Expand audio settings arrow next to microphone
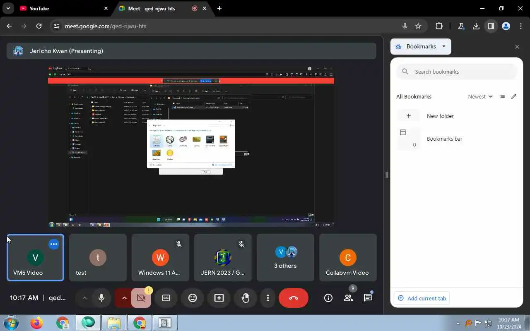Viewport: 530px width, 331px height. tap(84, 298)
